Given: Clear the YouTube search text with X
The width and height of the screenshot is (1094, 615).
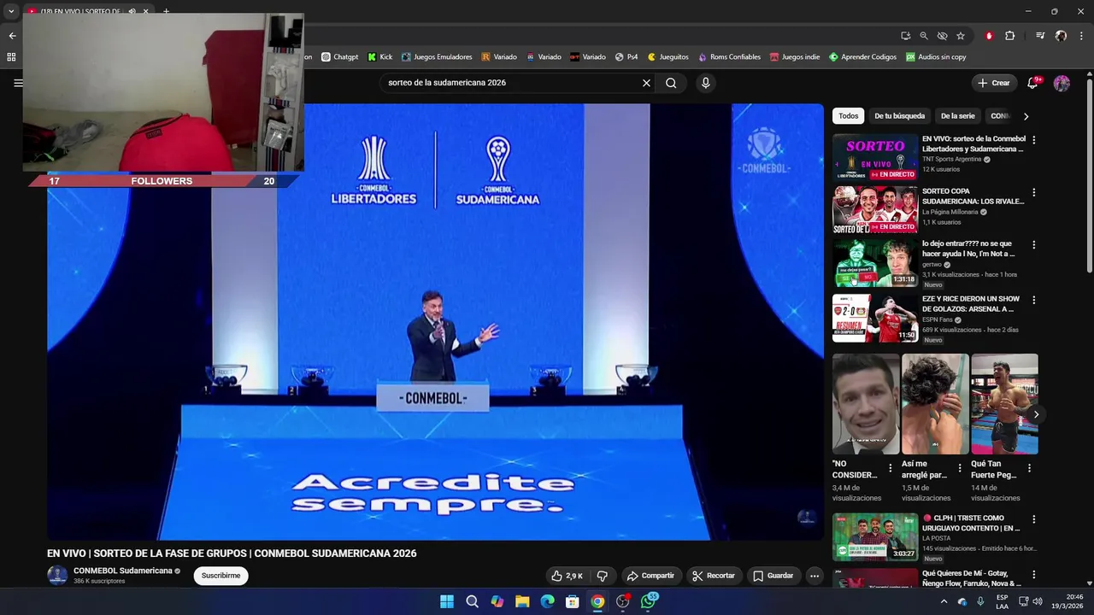Looking at the screenshot, I should [x=646, y=83].
